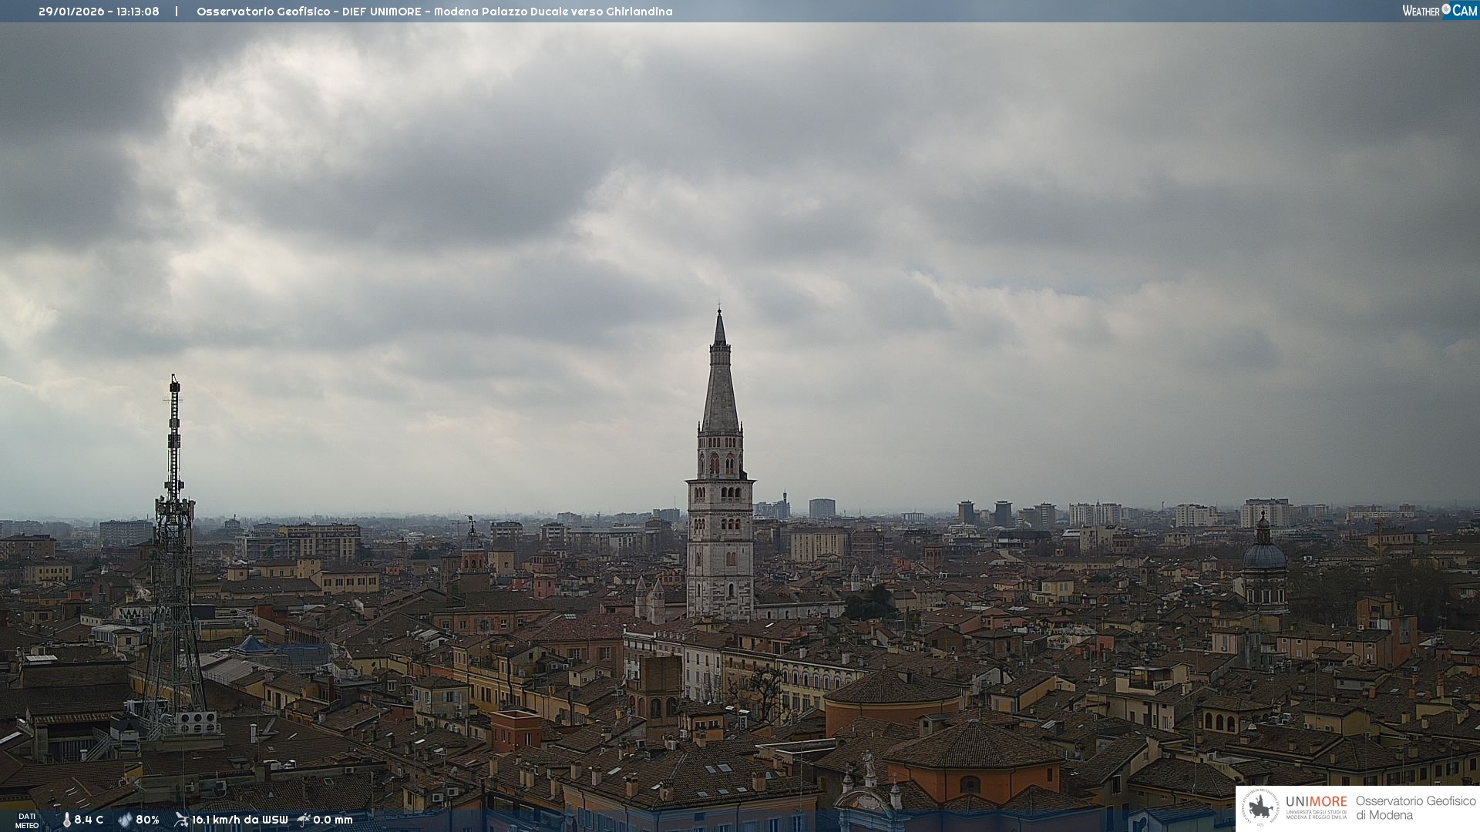Click the 16.1 km/h da WSW wind reading
The width and height of the screenshot is (1480, 832).
point(240,820)
